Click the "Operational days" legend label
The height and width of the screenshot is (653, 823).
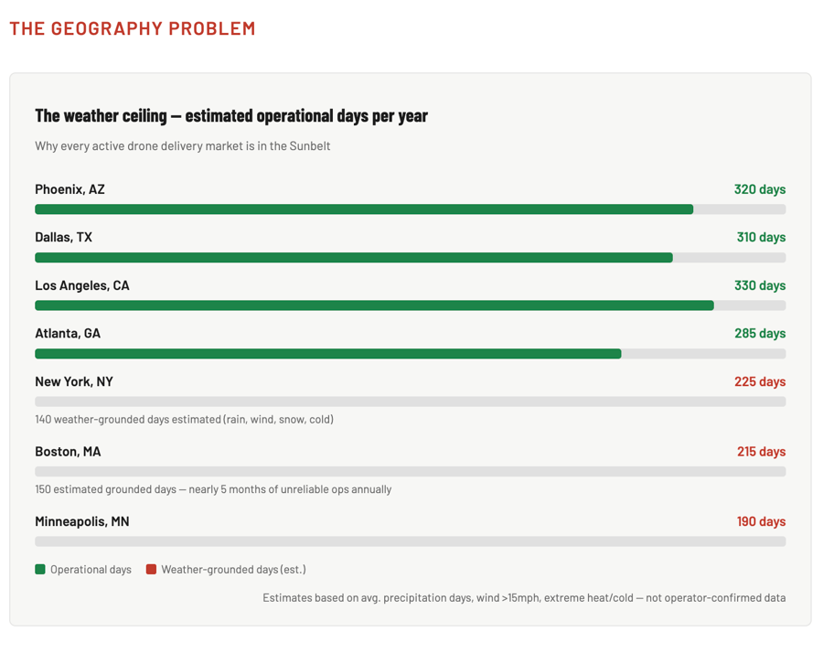tap(91, 569)
